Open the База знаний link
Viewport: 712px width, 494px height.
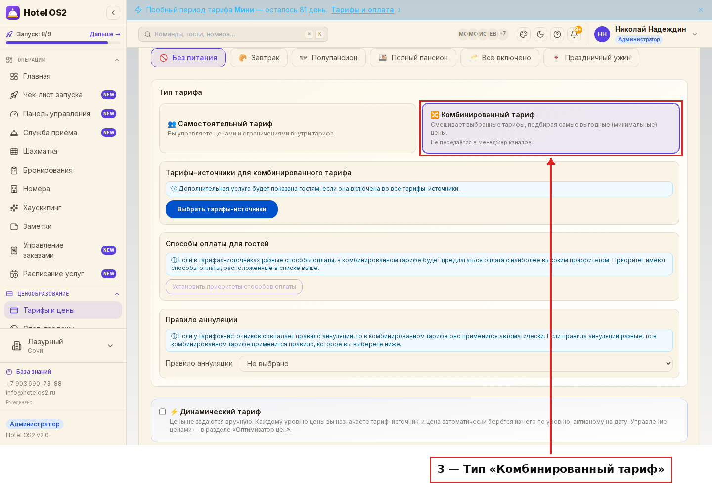pos(29,372)
